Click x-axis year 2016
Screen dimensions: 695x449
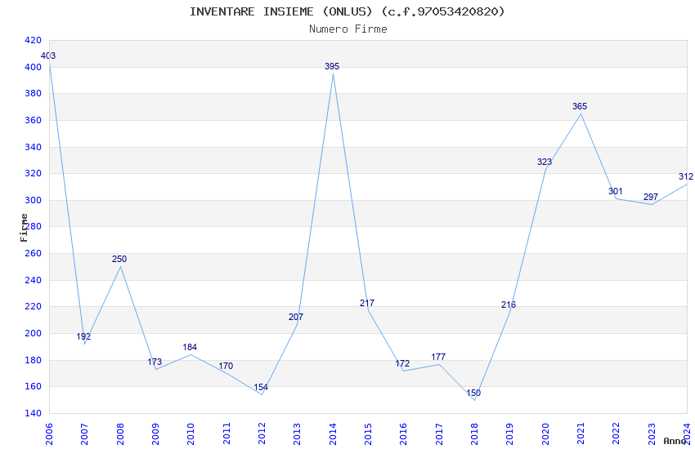[403, 433]
